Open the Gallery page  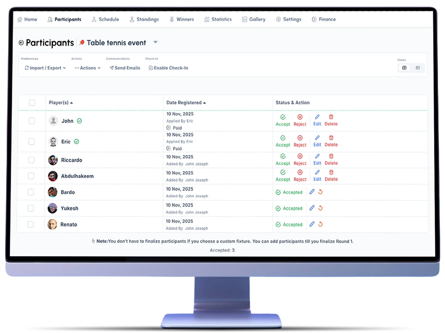[x=254, y=19]
